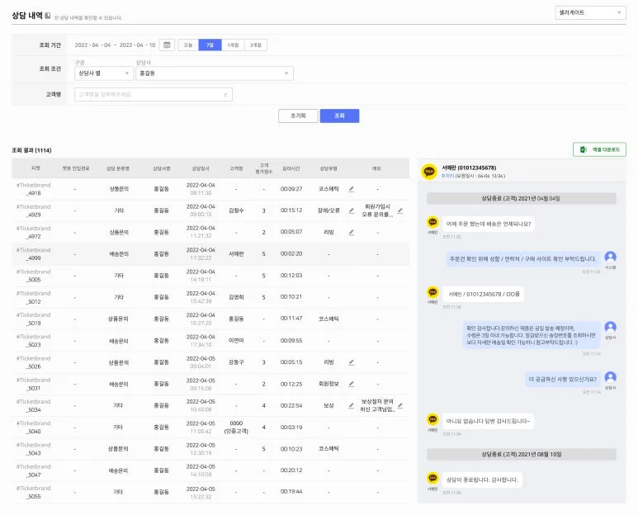The width and height of the screenshot is (638, 515).
Task: Select the 3개월 period option
Action: (x=256, y=45)
